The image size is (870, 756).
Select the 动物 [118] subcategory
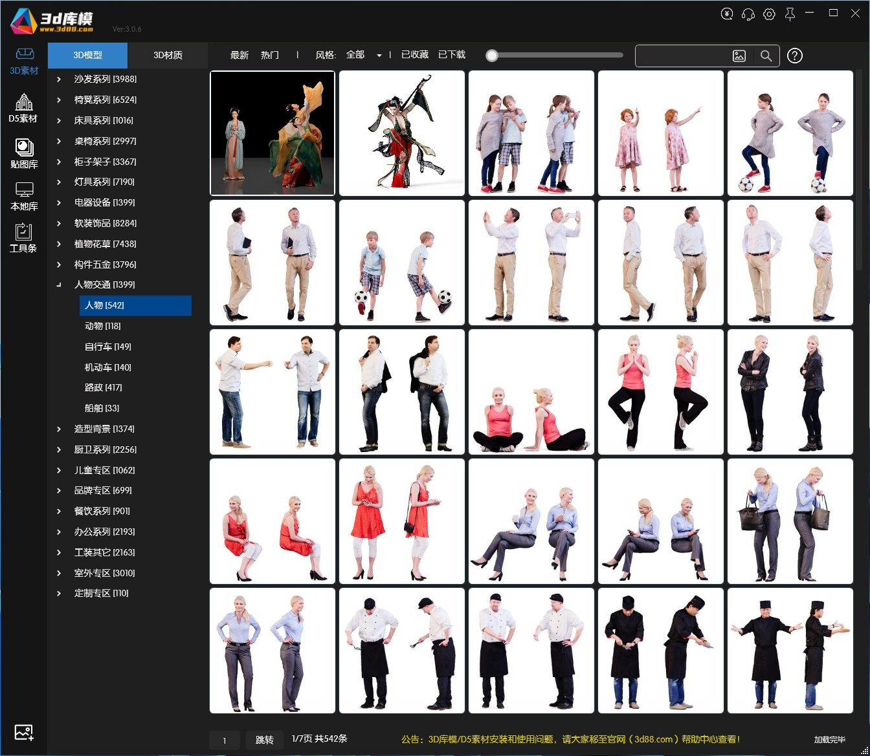click(x=103, y=327)
